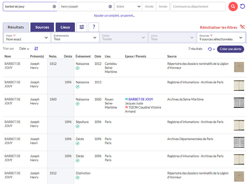Open the search history clock icon
The height and width of the screenshot is (184, 247).
tap(210, 49)
